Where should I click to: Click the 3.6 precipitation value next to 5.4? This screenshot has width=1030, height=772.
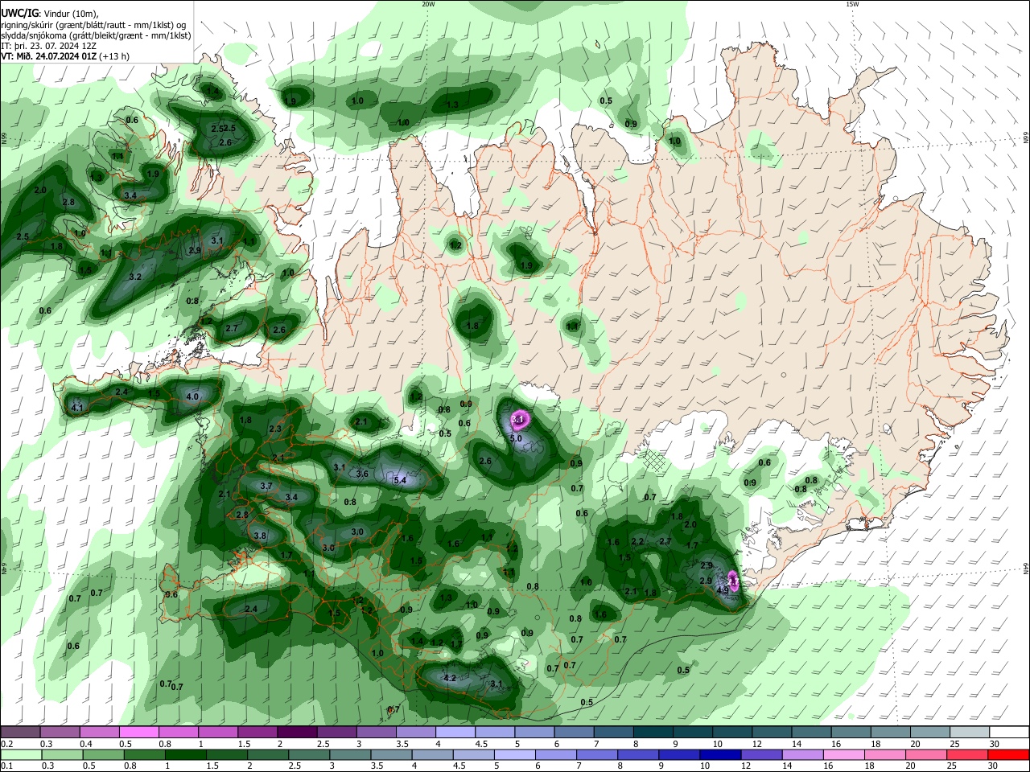362,474
